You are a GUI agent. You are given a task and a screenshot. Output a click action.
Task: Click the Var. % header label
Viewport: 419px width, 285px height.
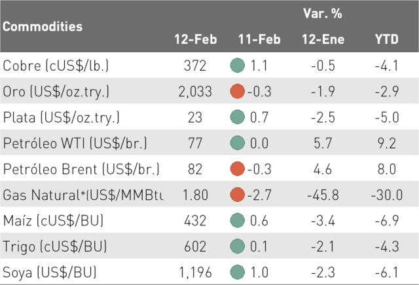point(323,13)
